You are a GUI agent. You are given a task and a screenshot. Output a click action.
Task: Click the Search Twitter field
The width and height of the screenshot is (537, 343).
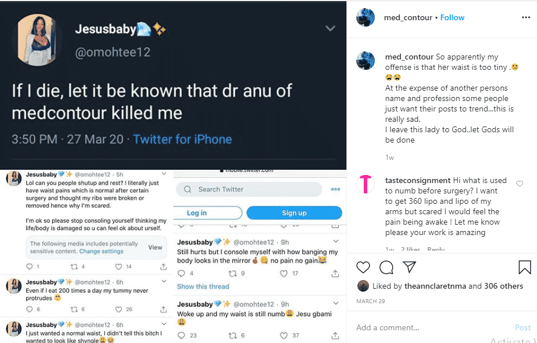pos(249,189)
